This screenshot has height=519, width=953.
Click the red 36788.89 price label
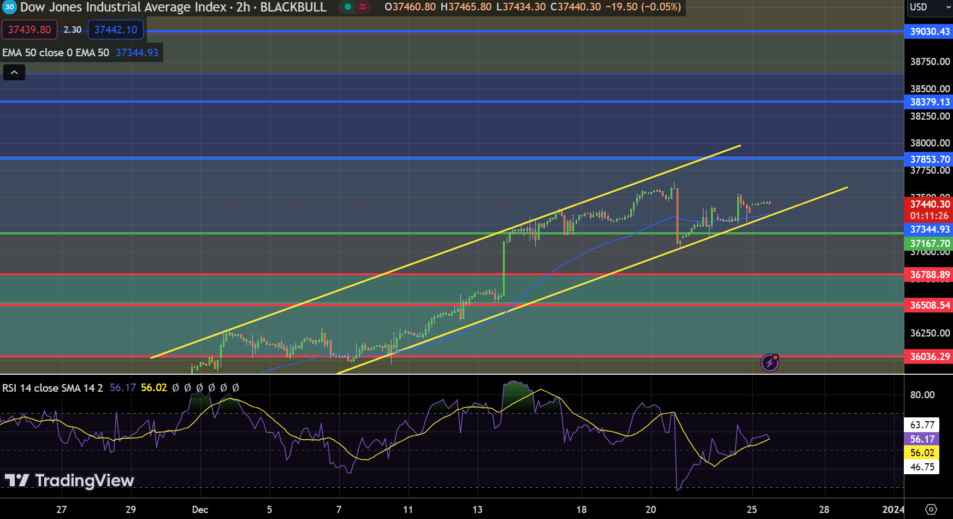click(x=929, y=275)
